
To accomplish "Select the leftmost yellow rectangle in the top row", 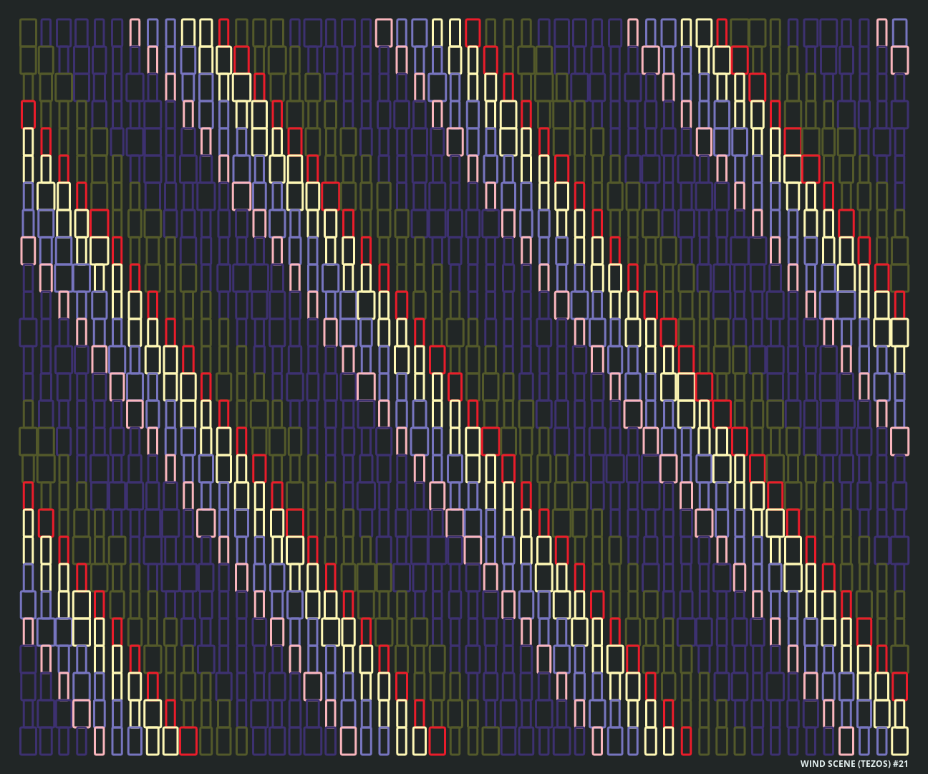I will tap(188, 33).
